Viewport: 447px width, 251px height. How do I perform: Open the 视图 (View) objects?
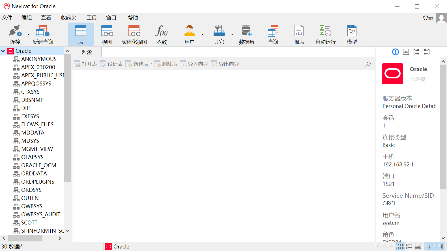[107, 34]
